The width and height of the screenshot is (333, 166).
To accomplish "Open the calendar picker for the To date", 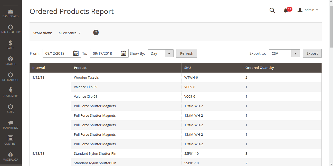I will pyautogui.click(x=123, y=53).
